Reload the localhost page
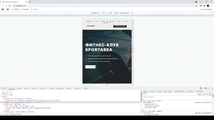This screenshot has height=120, width=214. tap(10, 6)
